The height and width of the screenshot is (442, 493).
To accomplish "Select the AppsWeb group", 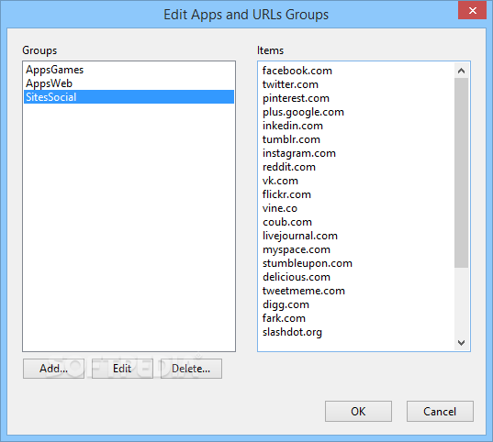I will (129, 83).
